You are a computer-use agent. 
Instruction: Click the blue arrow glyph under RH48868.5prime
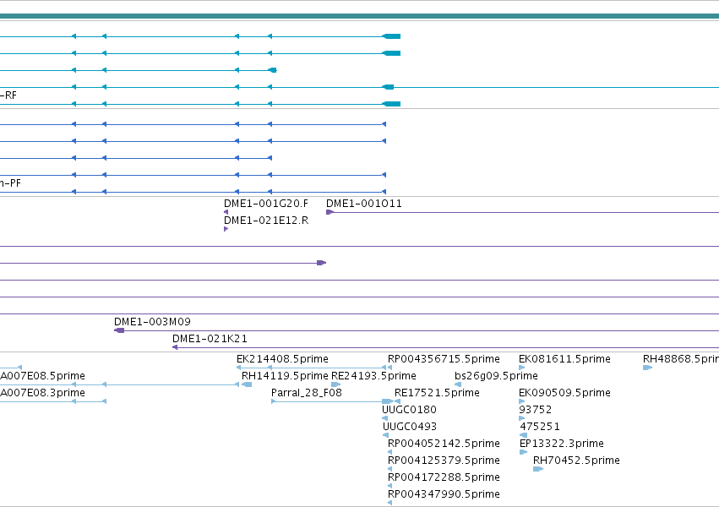pos(647,368)
